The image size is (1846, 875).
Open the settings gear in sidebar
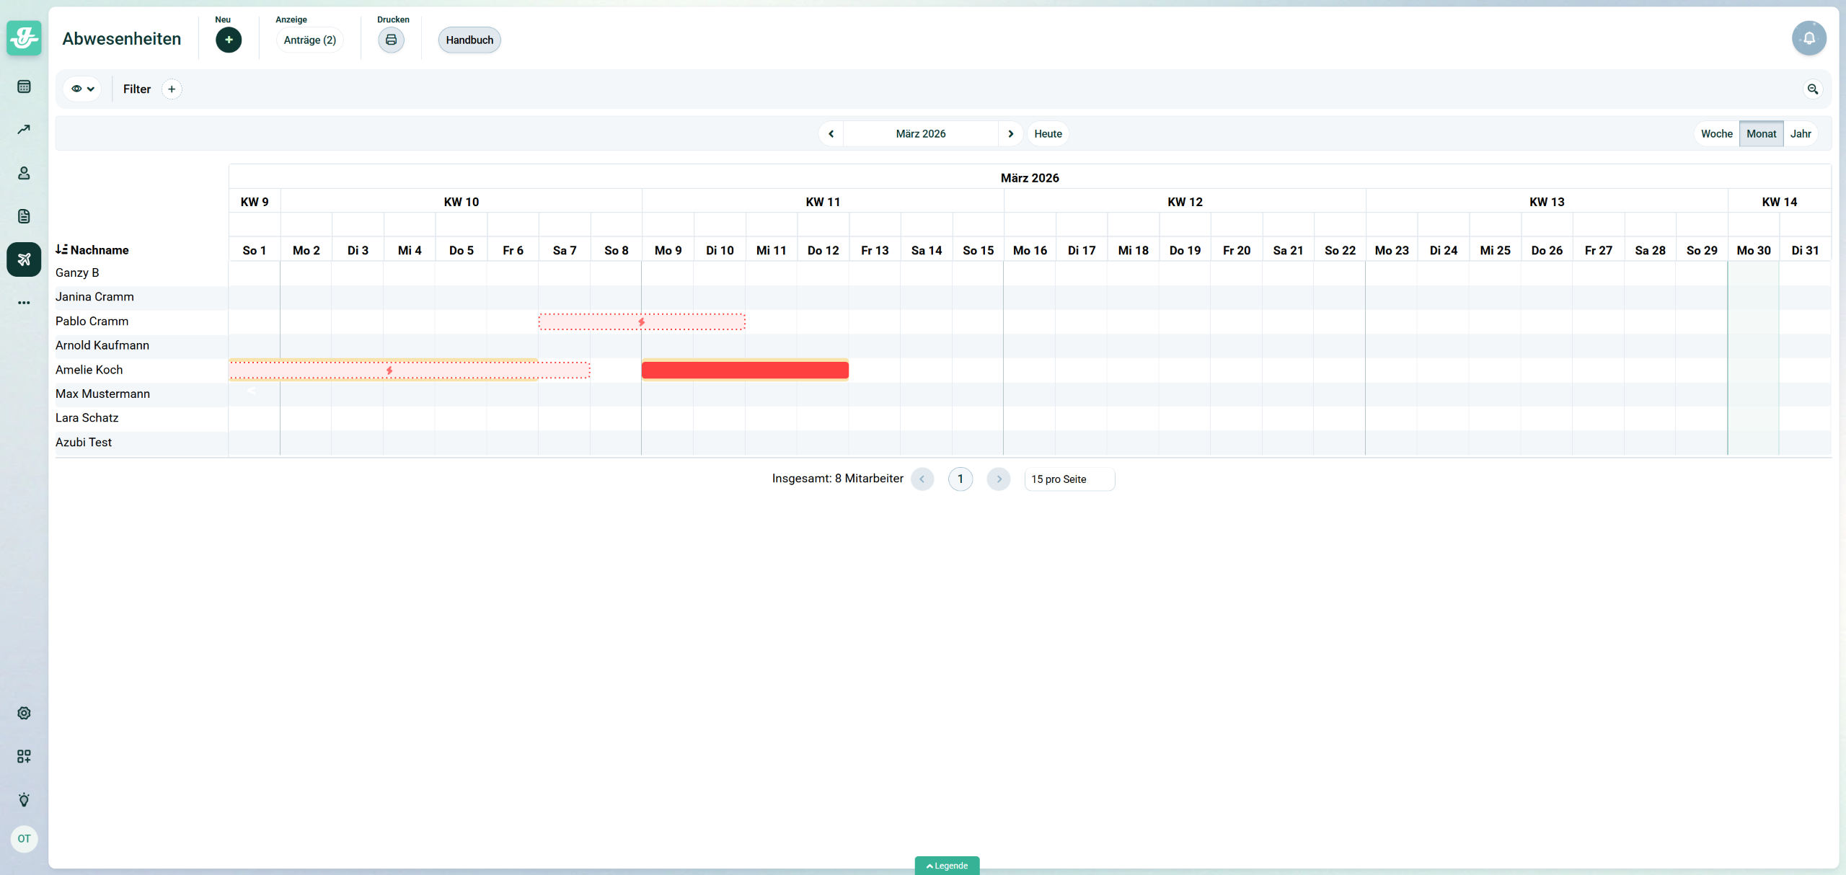coord(24,713)
